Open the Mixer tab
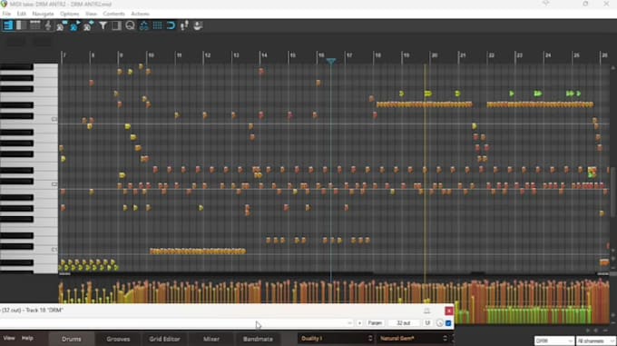The width and height of the screenshot is (617, 346). [211, 339]
